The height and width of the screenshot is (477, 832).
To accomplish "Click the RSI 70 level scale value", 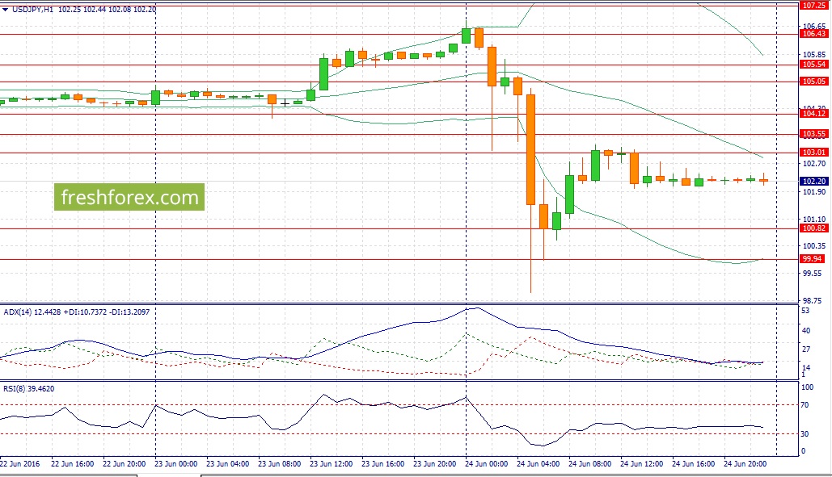I will [805, 405].
